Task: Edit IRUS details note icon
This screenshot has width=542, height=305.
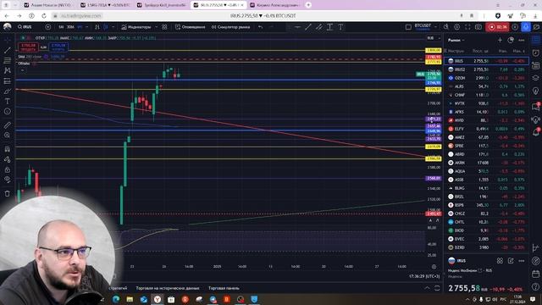Action: (x=511, y=260)
